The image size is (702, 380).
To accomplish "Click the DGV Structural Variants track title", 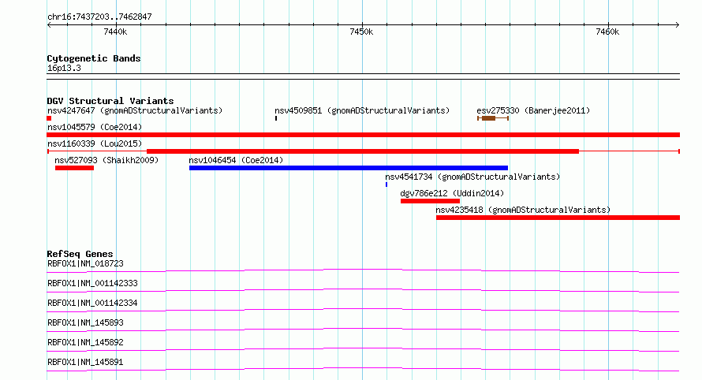I will pos(110,101).
